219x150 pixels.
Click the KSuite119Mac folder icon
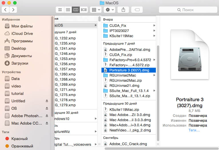pyautogui.click(x=105, y=36)
